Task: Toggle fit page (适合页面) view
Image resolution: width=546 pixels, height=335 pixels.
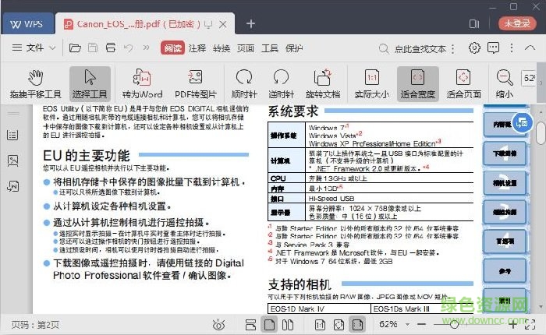Action: pyautogui.click(x=463, y=83)
